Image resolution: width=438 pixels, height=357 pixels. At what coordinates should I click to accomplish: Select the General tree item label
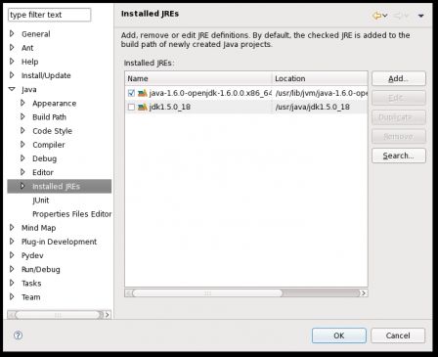click(36, 34)
